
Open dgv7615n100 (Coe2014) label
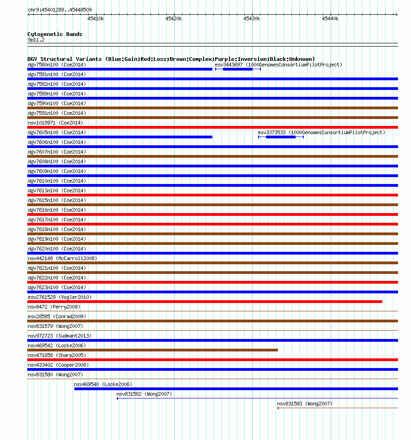[57, 200]
